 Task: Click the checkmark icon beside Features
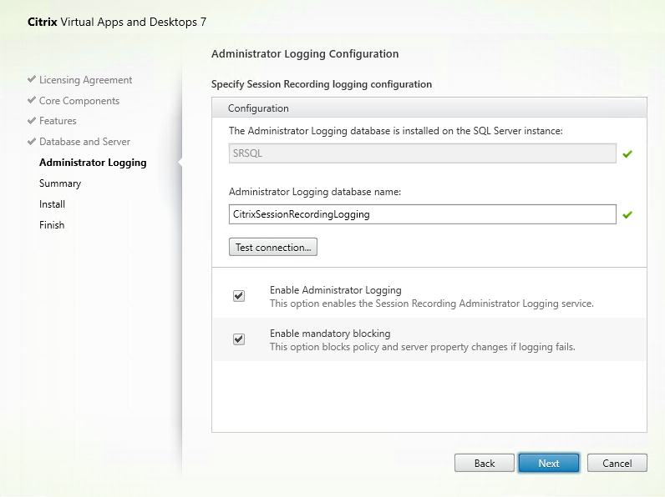pos(32,122)
